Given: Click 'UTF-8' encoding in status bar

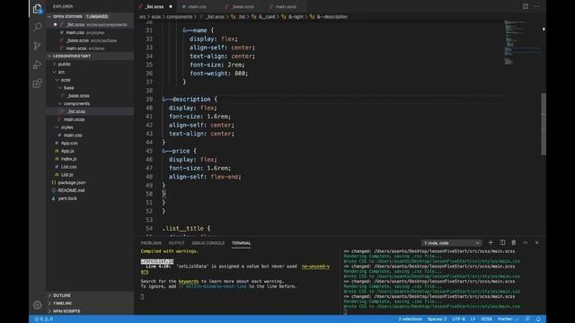Looking at the screenshot, I should 458,319.
